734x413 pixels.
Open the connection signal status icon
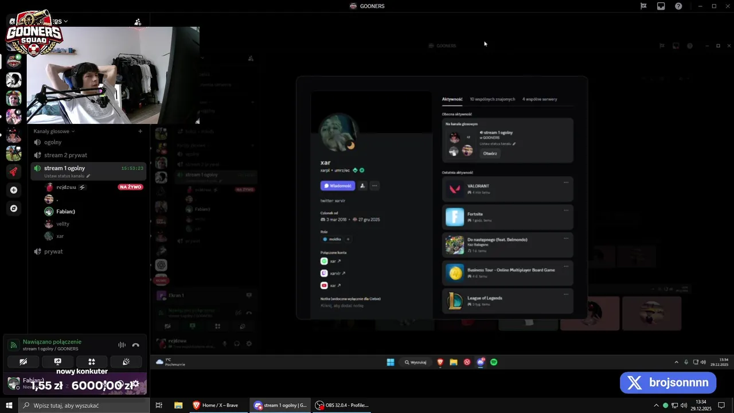13,345
